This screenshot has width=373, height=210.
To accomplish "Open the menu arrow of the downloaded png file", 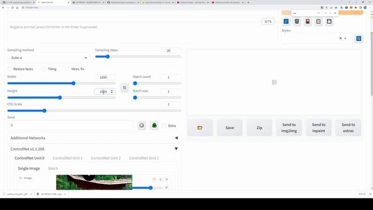I will click(x=65, y=194).
